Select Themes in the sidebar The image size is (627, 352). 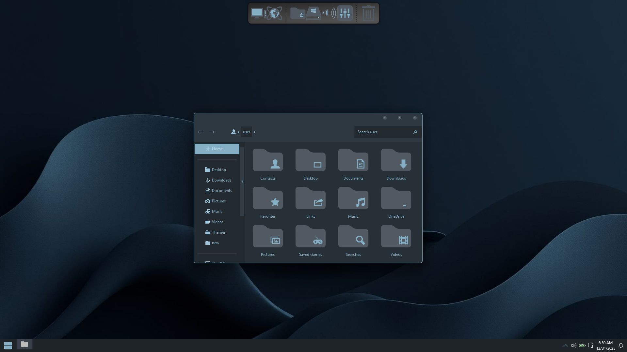[x=218, y=232]
